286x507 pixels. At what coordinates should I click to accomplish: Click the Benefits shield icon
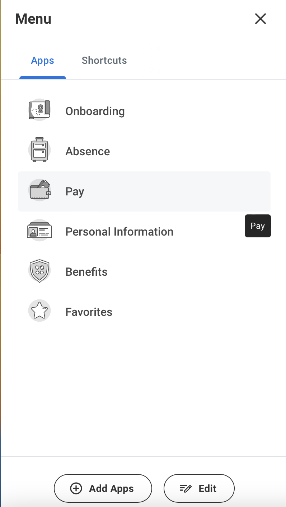pos(39,271)
